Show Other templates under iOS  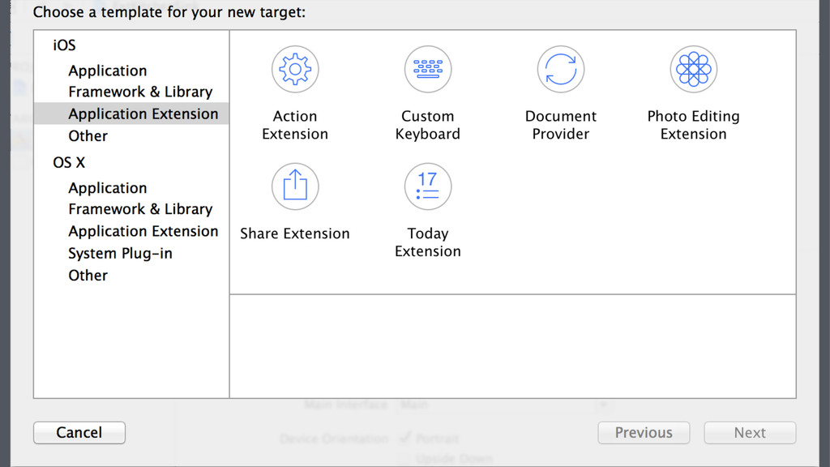88,136
